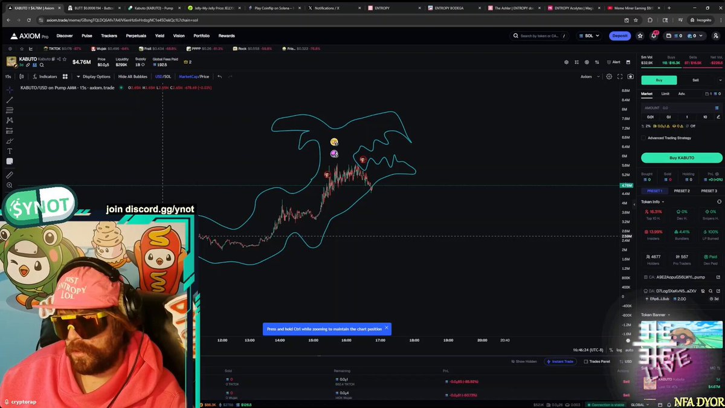Open the settings icon in ticker bar
Image resolution: width=725 pixels, height=408 pixels.
pyautogui.click(x=10, y=48)
